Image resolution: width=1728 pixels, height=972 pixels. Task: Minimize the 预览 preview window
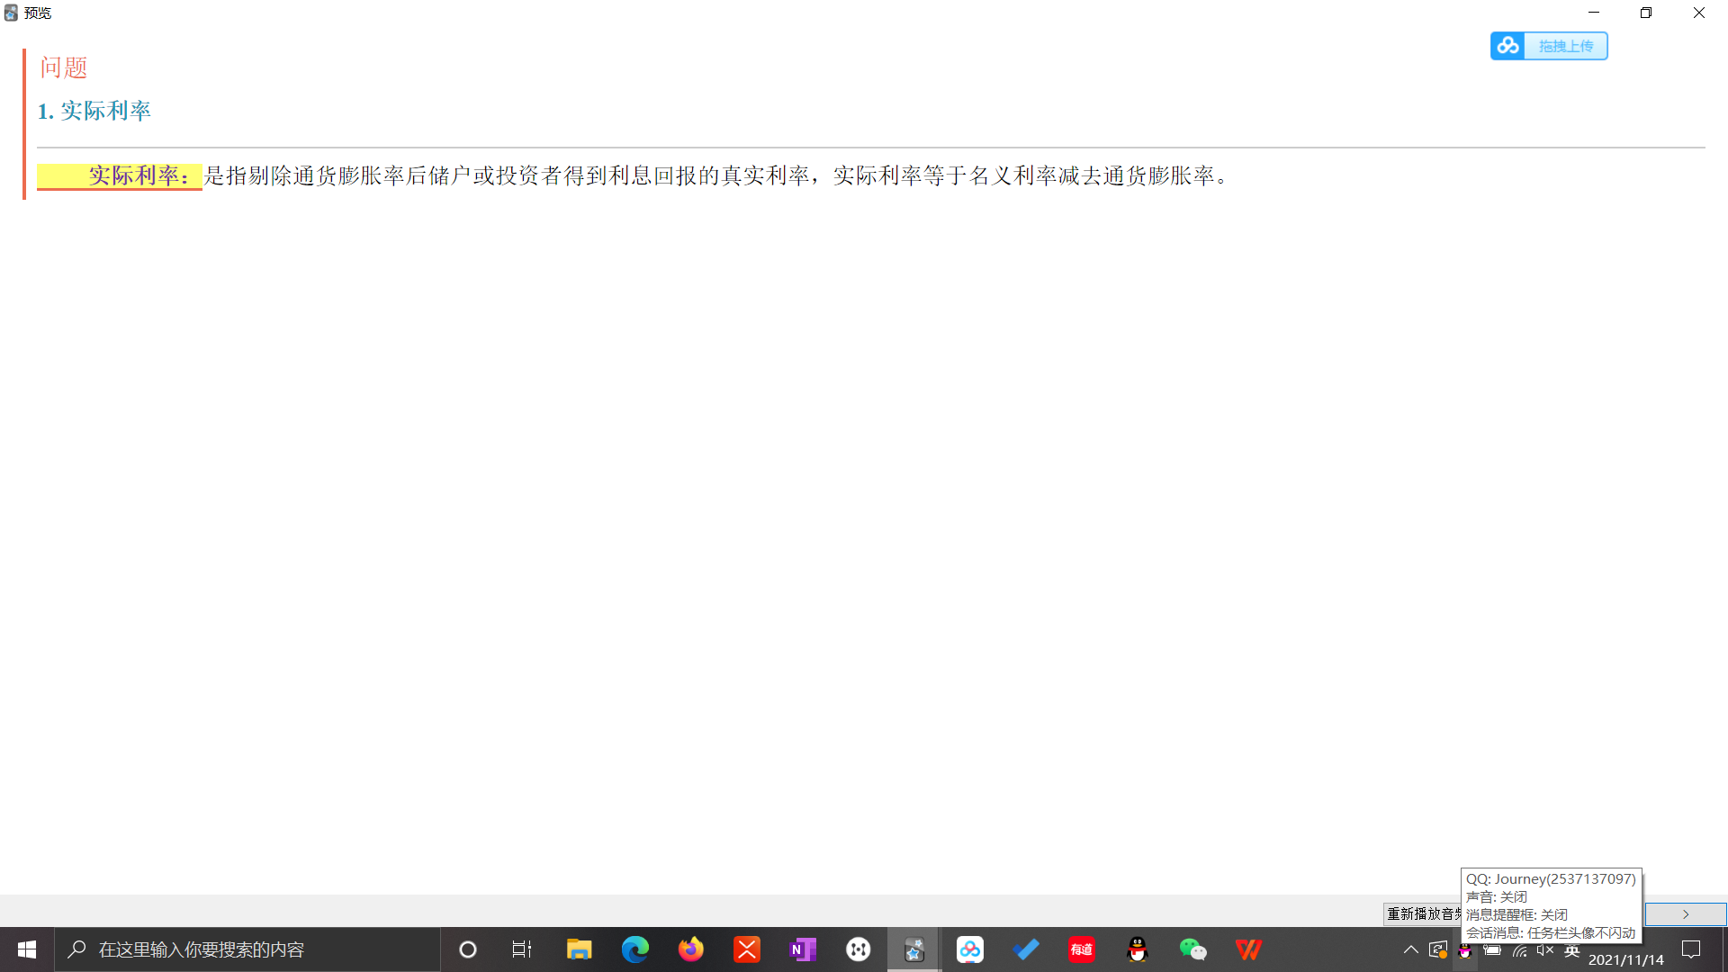click(x=1594, y=13)
